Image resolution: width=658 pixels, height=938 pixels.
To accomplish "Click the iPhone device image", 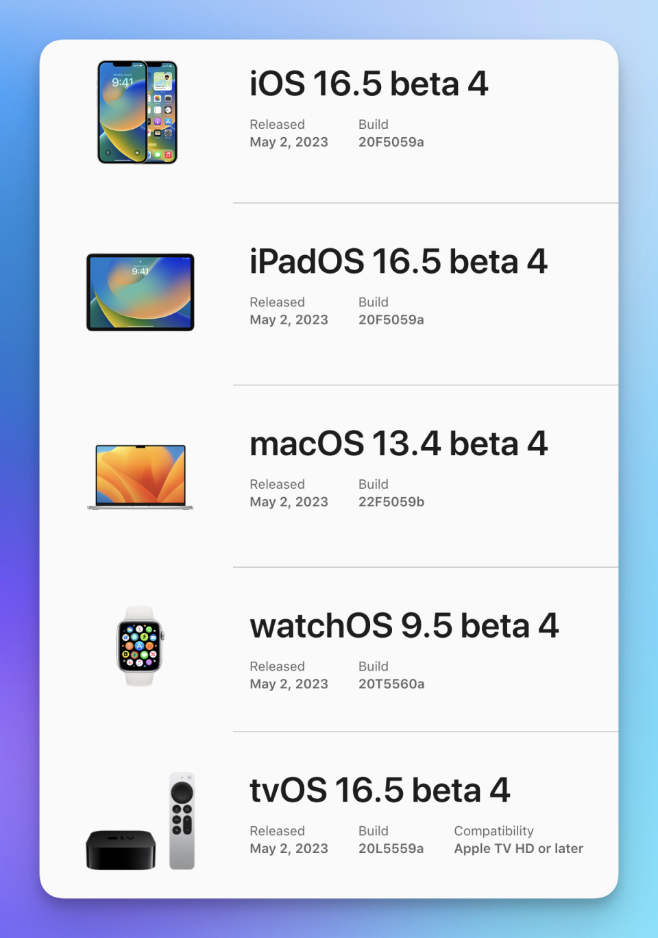I will [137, 112].
